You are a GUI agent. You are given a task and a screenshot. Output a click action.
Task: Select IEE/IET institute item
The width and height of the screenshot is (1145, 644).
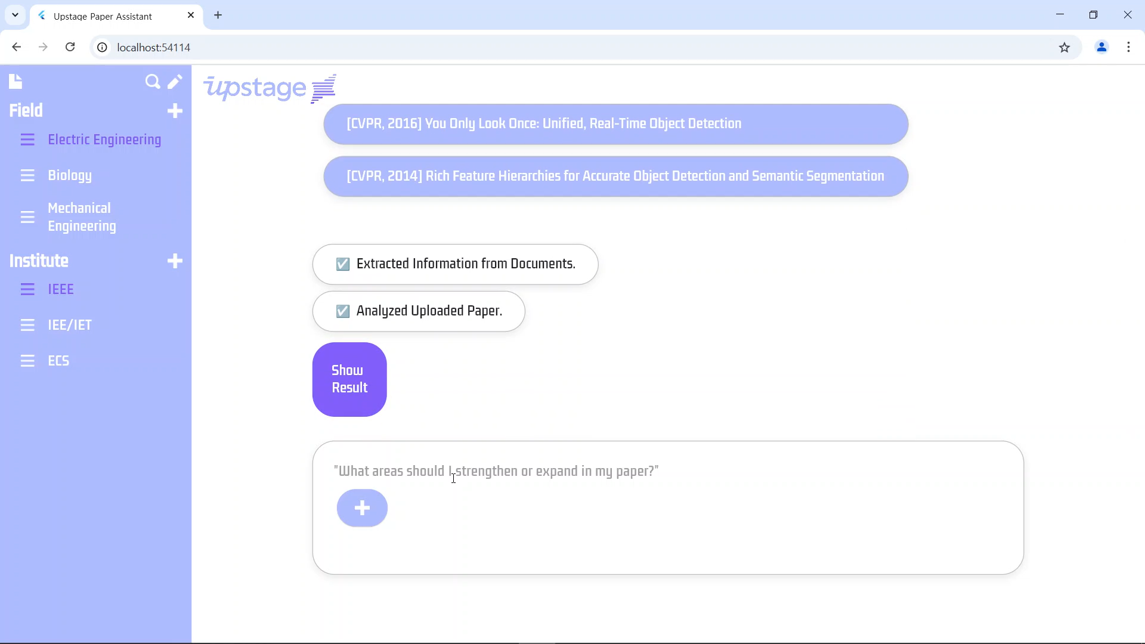pyautogui.click(x=70, y=325)
